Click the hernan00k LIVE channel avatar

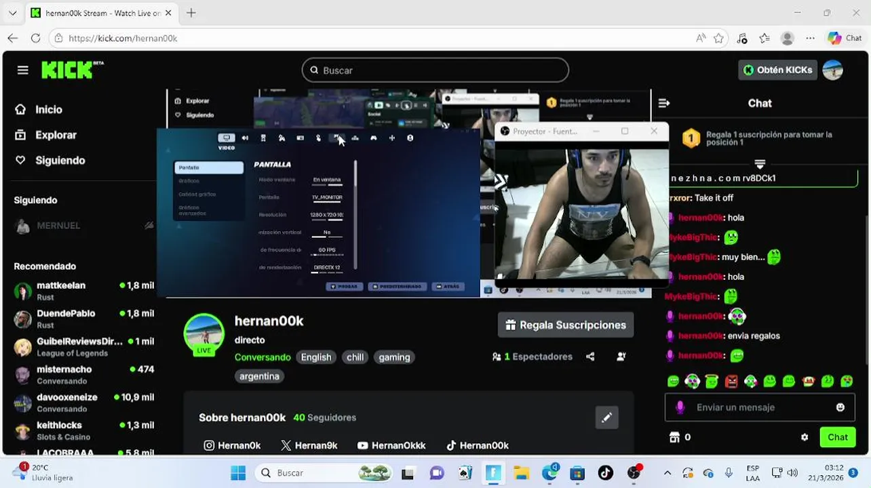(x=204, y=334)
